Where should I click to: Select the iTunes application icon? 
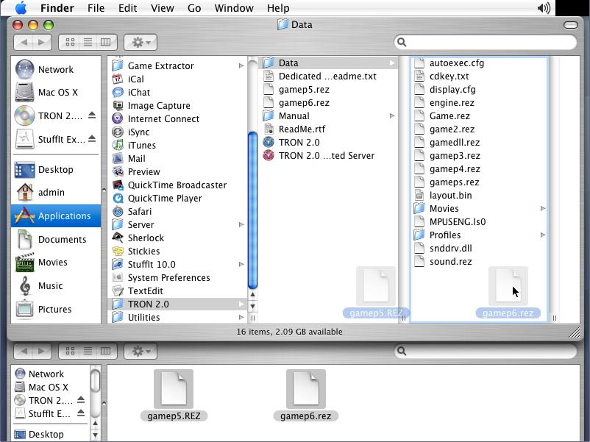click(118, 145)
